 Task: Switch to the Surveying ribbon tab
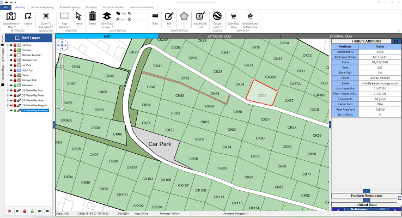pyautogui.click(x=92, y=7)
